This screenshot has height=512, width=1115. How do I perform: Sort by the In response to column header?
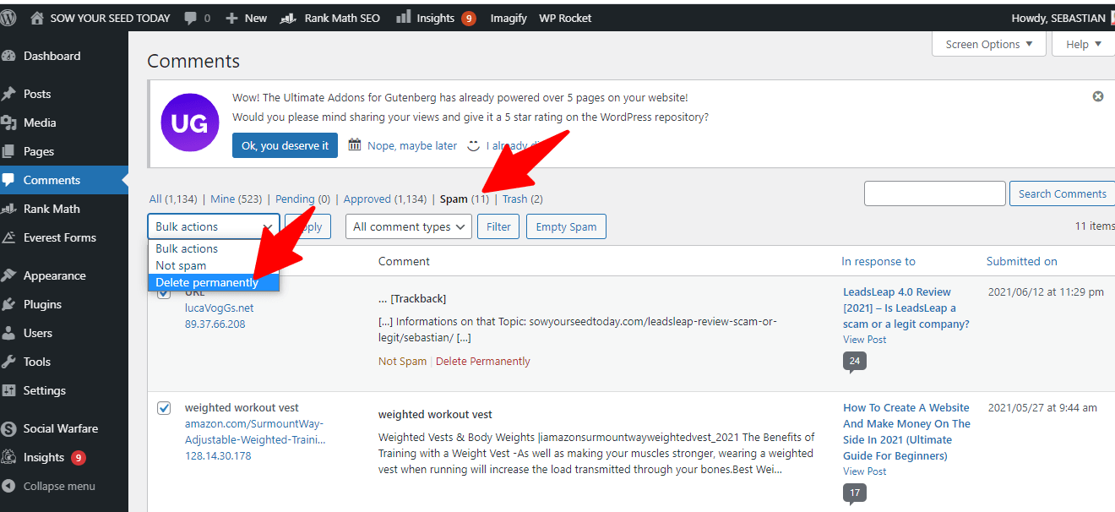click(x=878, y=261)
